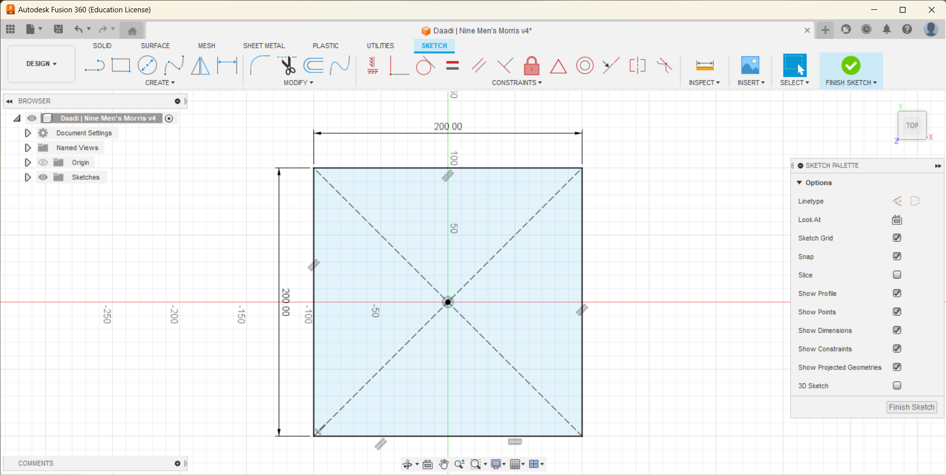The height and width of the screenshot is (475, 946).
Task: Open the CREATE dropdown
Action: [x=160, y=82]
